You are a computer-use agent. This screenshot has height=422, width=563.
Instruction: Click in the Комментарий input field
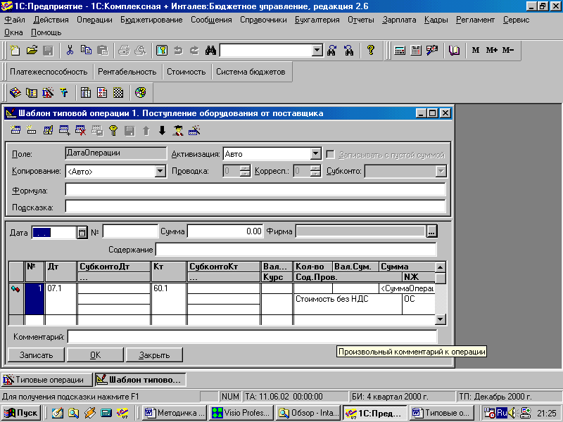tap(253, 337)
